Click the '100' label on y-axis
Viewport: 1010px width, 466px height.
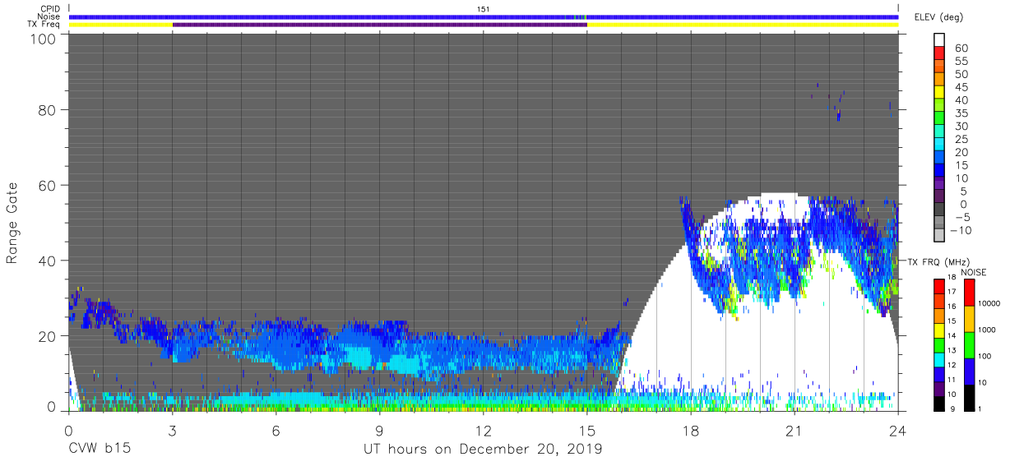[x=44, y=39]
